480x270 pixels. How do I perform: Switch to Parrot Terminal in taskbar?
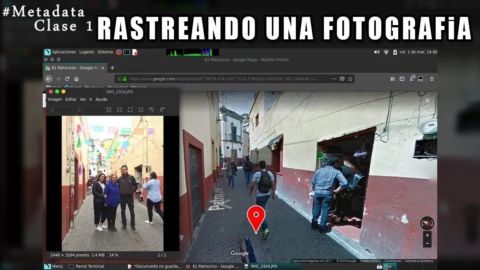click(86, 266)
